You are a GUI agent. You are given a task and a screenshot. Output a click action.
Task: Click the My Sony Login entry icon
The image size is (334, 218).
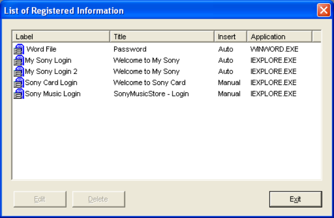[19, 60]
